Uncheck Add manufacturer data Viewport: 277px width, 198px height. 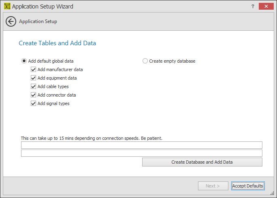click(x=34, y=70)
